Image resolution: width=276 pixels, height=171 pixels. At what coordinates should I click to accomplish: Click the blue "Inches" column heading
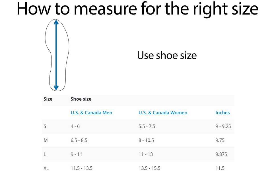[x=223, y=113]
